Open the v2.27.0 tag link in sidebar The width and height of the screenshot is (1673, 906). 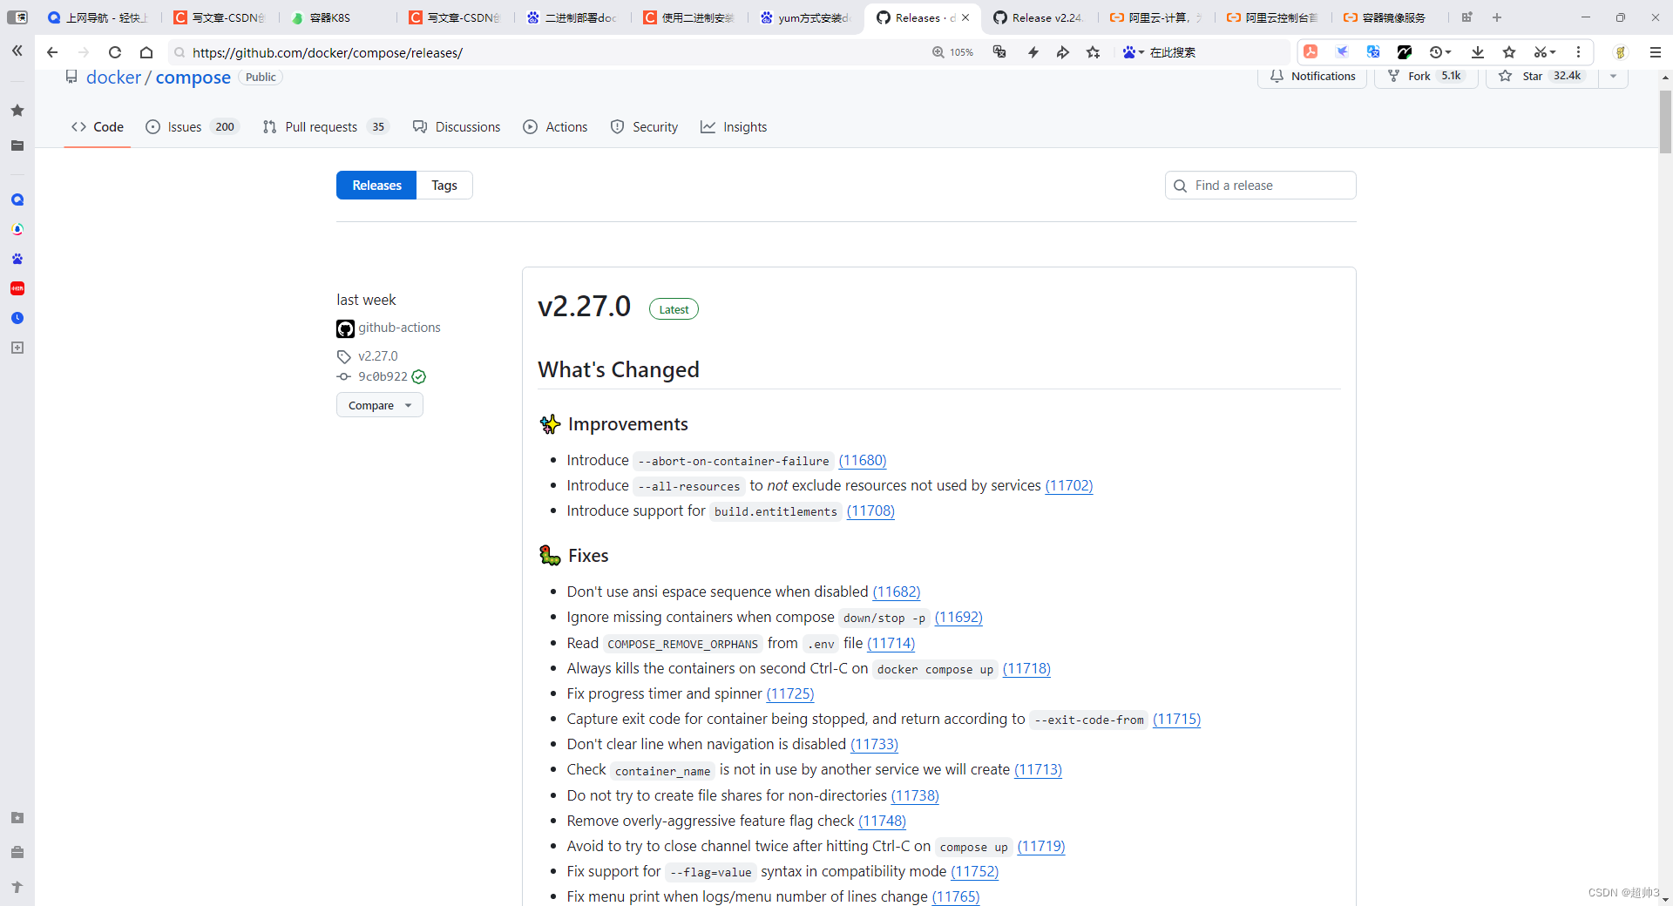coord(377,356)
